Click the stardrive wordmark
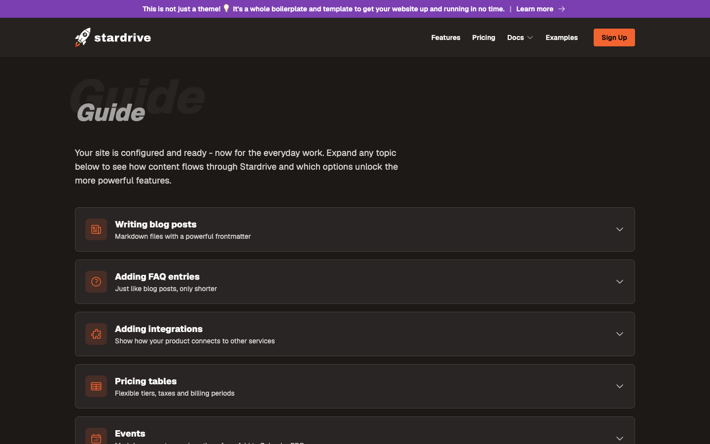The height and width of the screenshot is (444, 710). [x=123, y=37]
